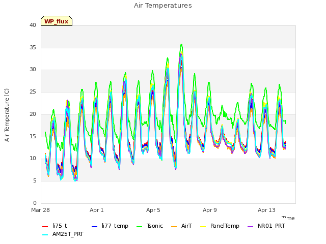
Task: Click the WP_flux annotation label
Action: coord(57,21)
